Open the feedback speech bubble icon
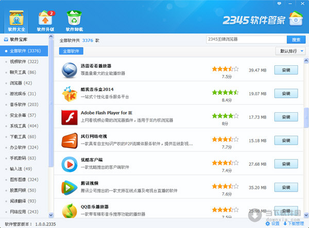This screenshot has width=309, height=228. pyautogui.click(x=279, y=4)
